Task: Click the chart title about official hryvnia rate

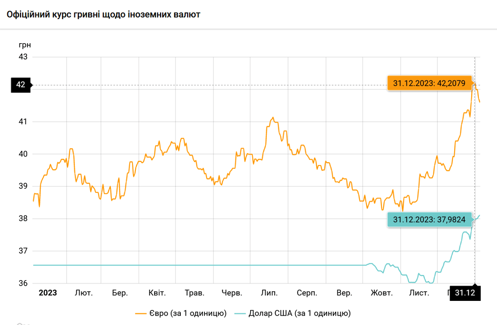Action: pyautogui.click(x=103, y=14)
